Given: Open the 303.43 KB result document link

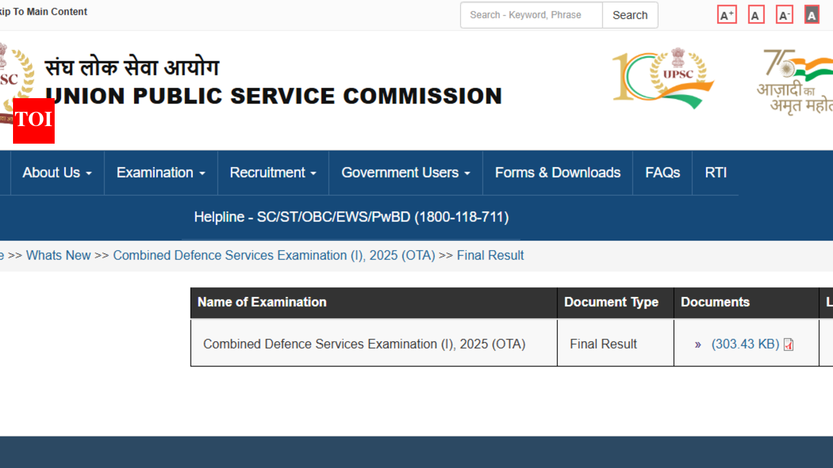Looking at the screenshot, I should point(745,344).
